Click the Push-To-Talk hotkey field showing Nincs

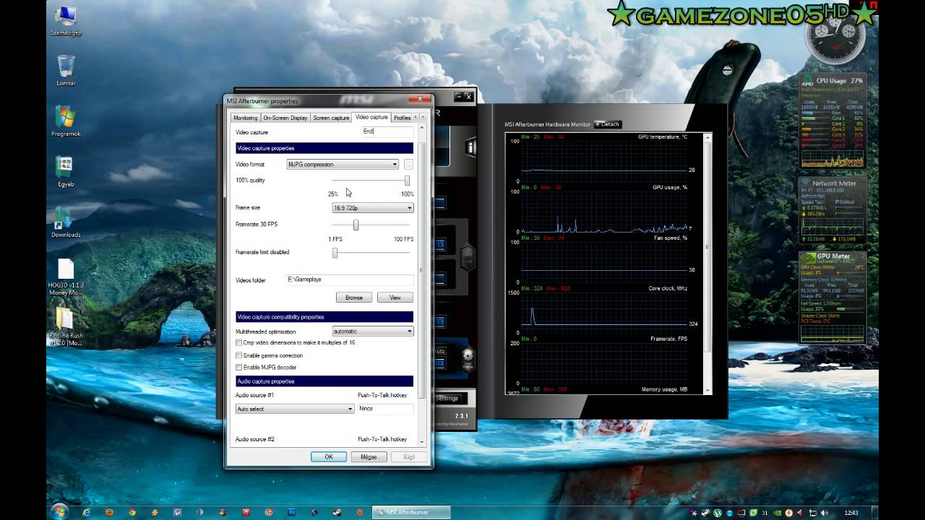point(386,409)
